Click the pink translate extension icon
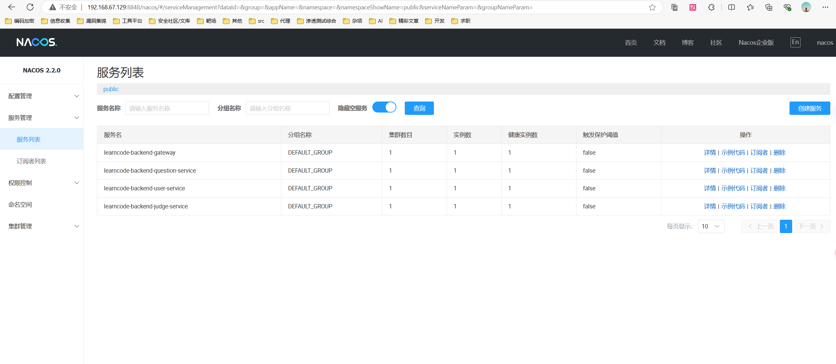The width and height of the screenshot is (836, 364). (x=693, y=7)
